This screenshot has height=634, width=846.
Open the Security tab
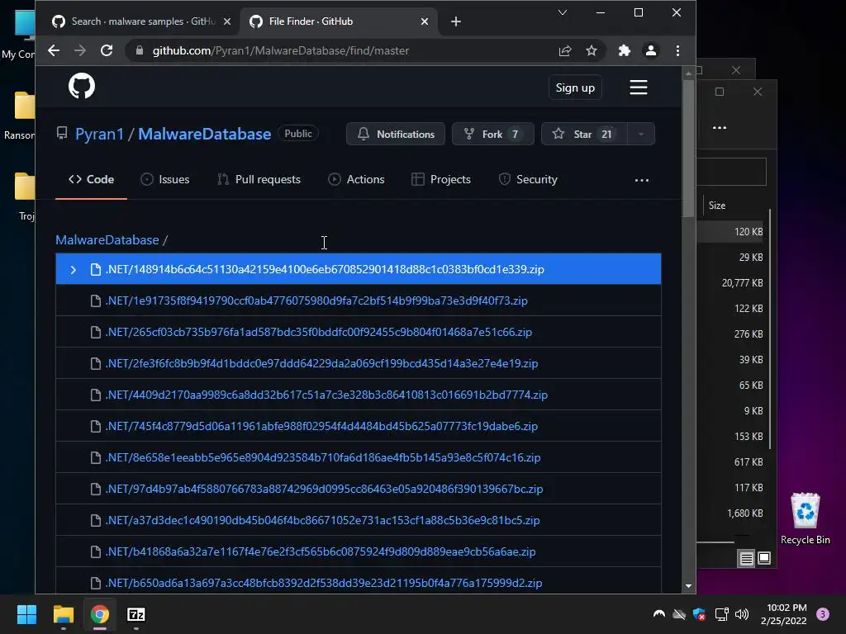pos(528,179)
